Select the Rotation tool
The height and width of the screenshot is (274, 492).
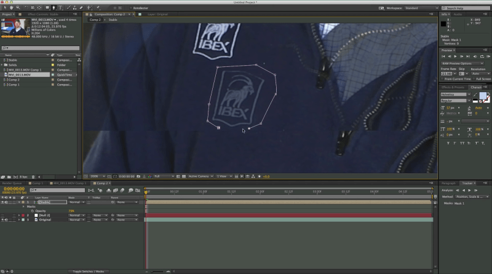point(26,7)
